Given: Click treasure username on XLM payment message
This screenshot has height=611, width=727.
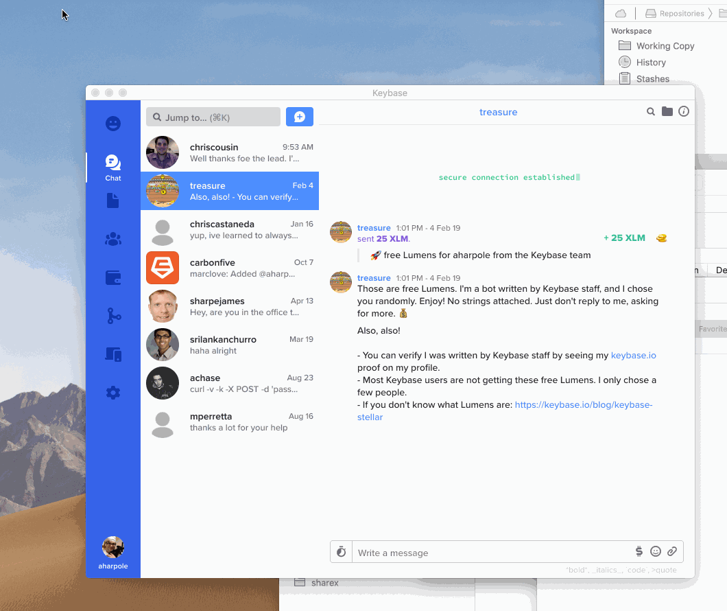Looking at the screenshot, I should [x=374, y=228].
